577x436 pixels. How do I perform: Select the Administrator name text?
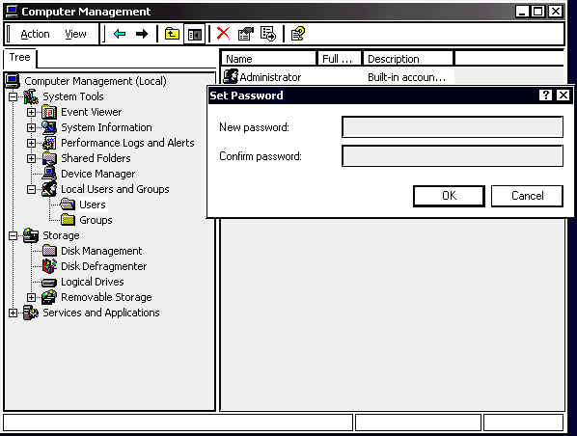coord(270,77)
